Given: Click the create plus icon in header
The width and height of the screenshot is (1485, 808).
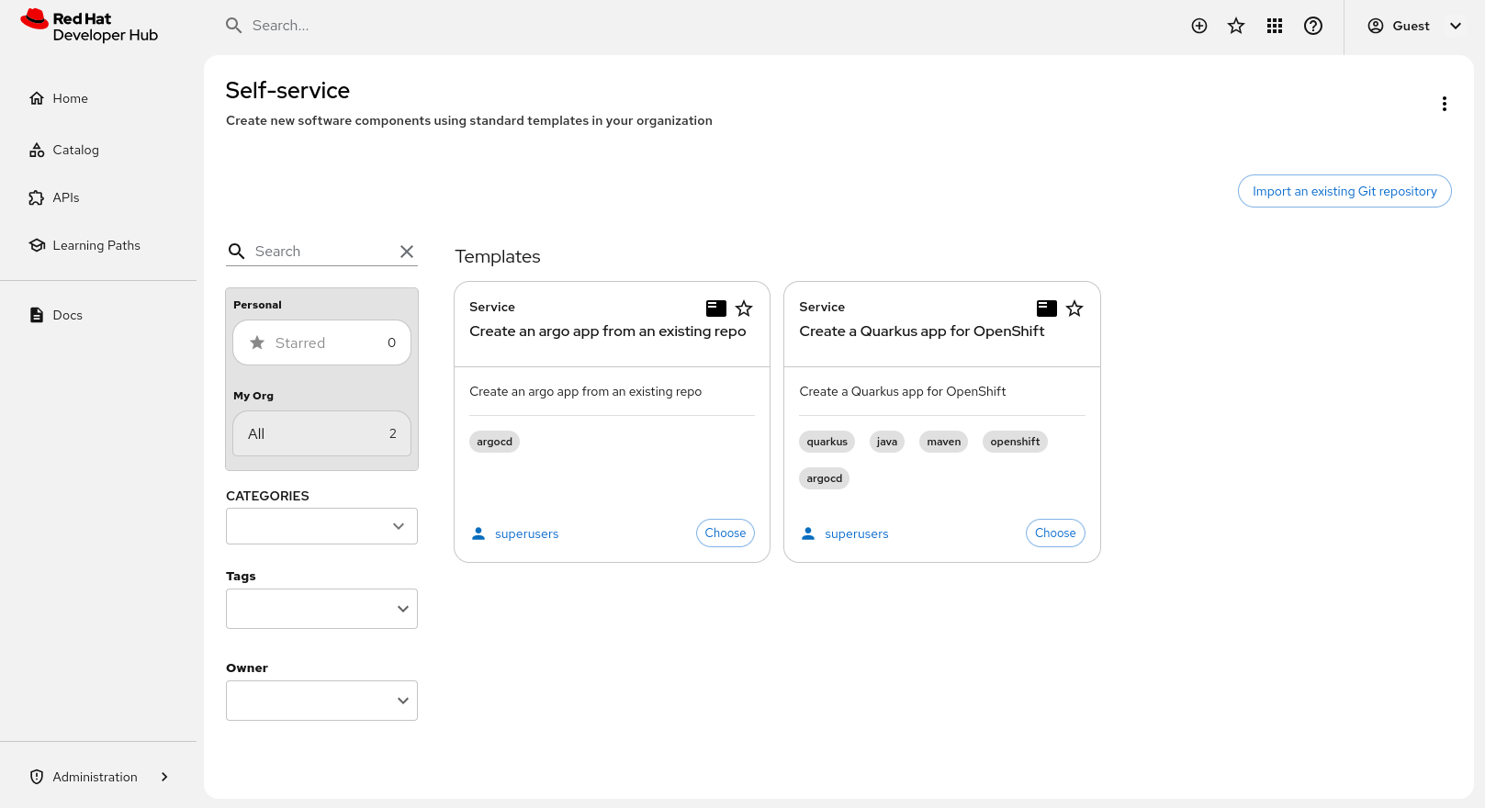Looking at the screenshot, I should pos(1198,26).
